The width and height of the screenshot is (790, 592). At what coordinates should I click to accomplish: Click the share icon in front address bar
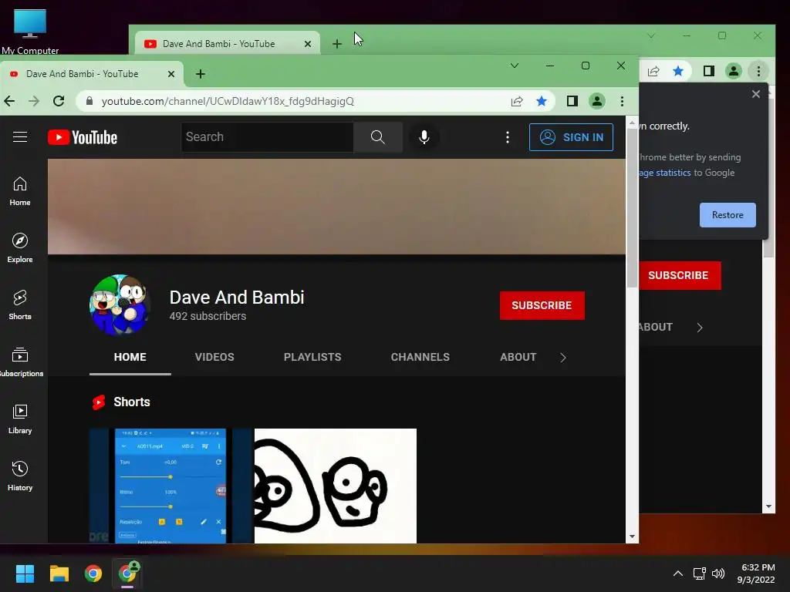[517, 101]
